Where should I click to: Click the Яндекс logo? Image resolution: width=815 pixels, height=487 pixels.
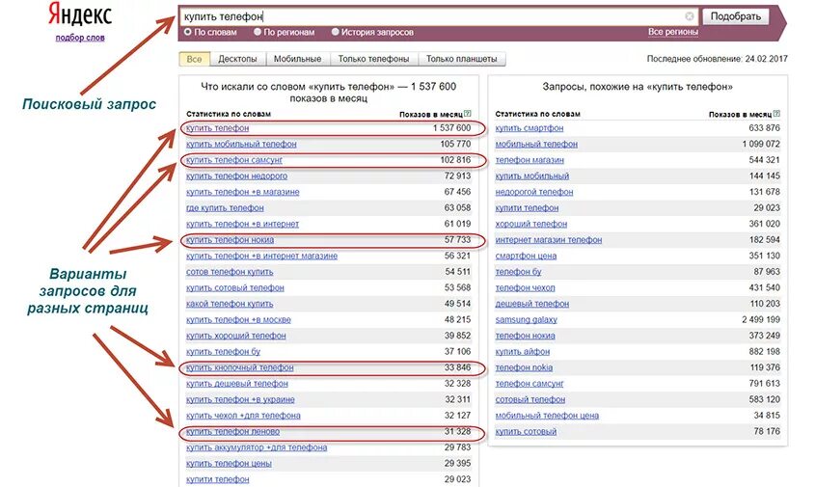80,14
